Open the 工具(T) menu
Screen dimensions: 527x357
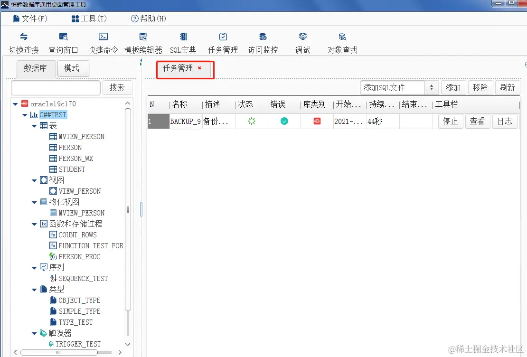pyautogui.click(x=89, y=19)
